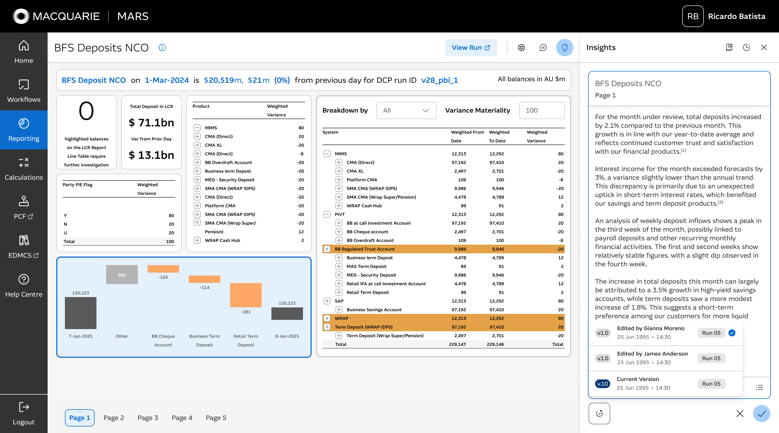Click the orange -114 Business Term Deposit bar
779x433 pixels.
tap(204, 279)
